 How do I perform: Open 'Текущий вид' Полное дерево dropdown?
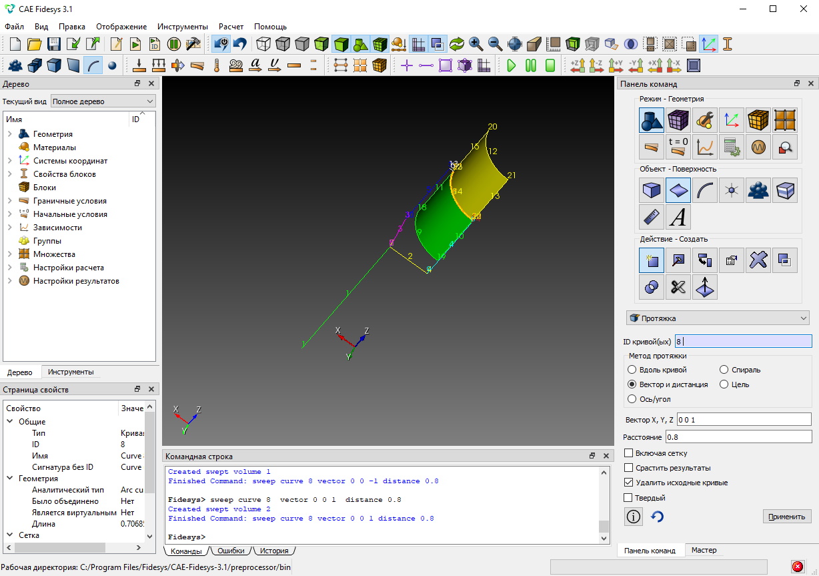[103, 101]
